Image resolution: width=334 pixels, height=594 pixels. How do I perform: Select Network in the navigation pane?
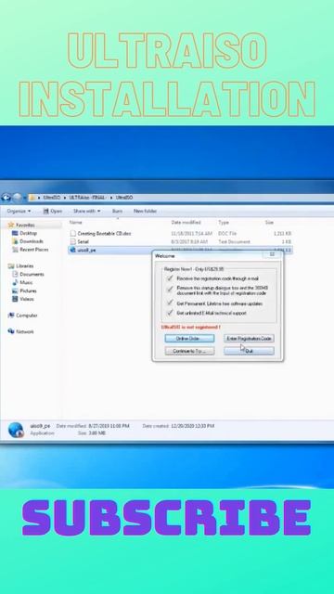[x=24, y=332]
